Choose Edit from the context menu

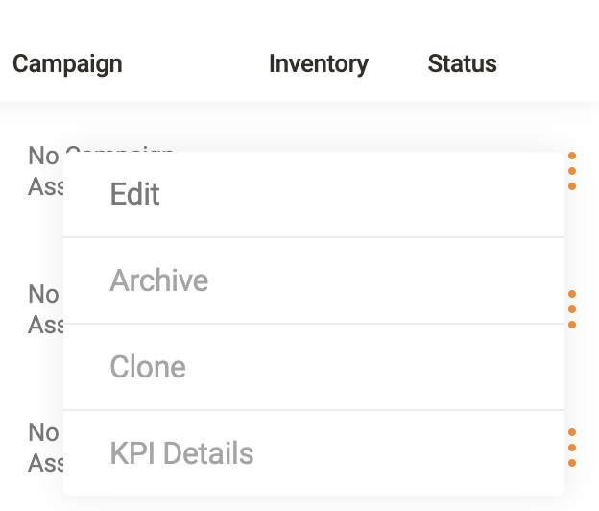click(135, 194)
